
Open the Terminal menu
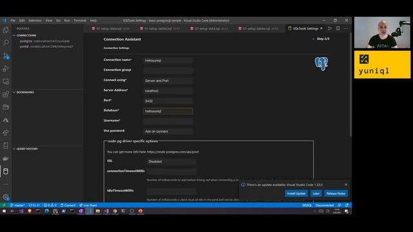(x=80, y=21)
